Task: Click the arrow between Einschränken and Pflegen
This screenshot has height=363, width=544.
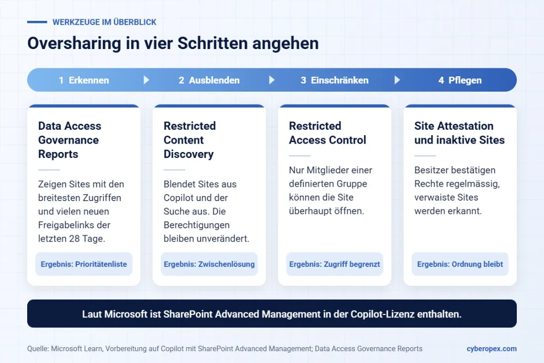Action: (x=397, y=80)
